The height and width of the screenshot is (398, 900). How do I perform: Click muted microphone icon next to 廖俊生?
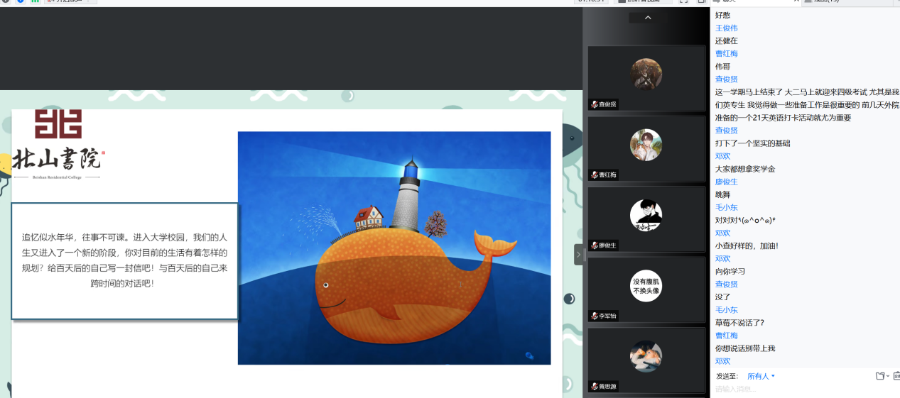pyautogui.click(x=594, y=245)
